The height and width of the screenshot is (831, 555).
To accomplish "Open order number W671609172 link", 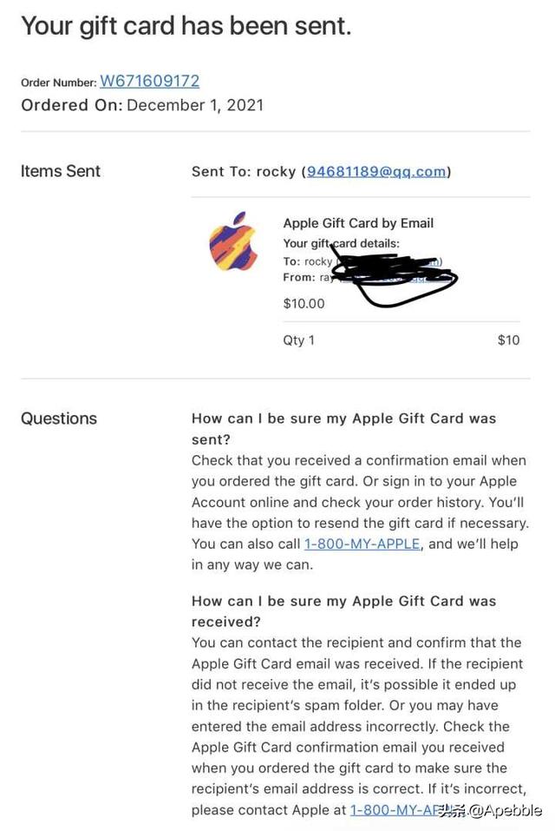I will click(x=150, y=81).
